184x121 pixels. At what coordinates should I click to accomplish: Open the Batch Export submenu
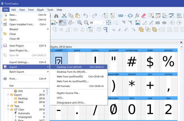tap(26, 72)
